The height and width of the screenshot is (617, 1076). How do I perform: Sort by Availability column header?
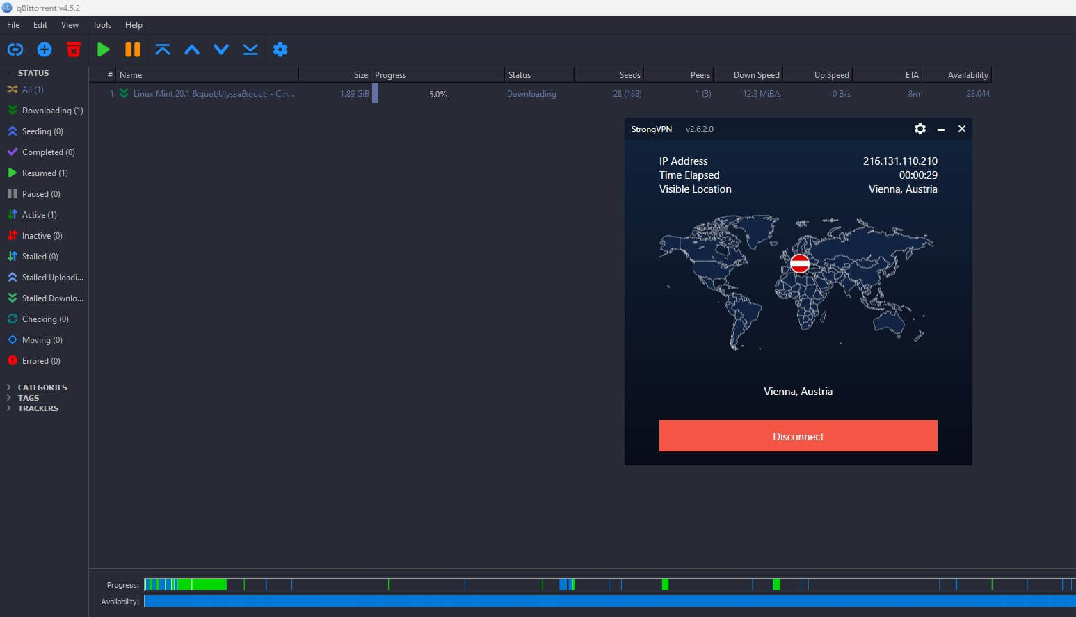[956, 75]
